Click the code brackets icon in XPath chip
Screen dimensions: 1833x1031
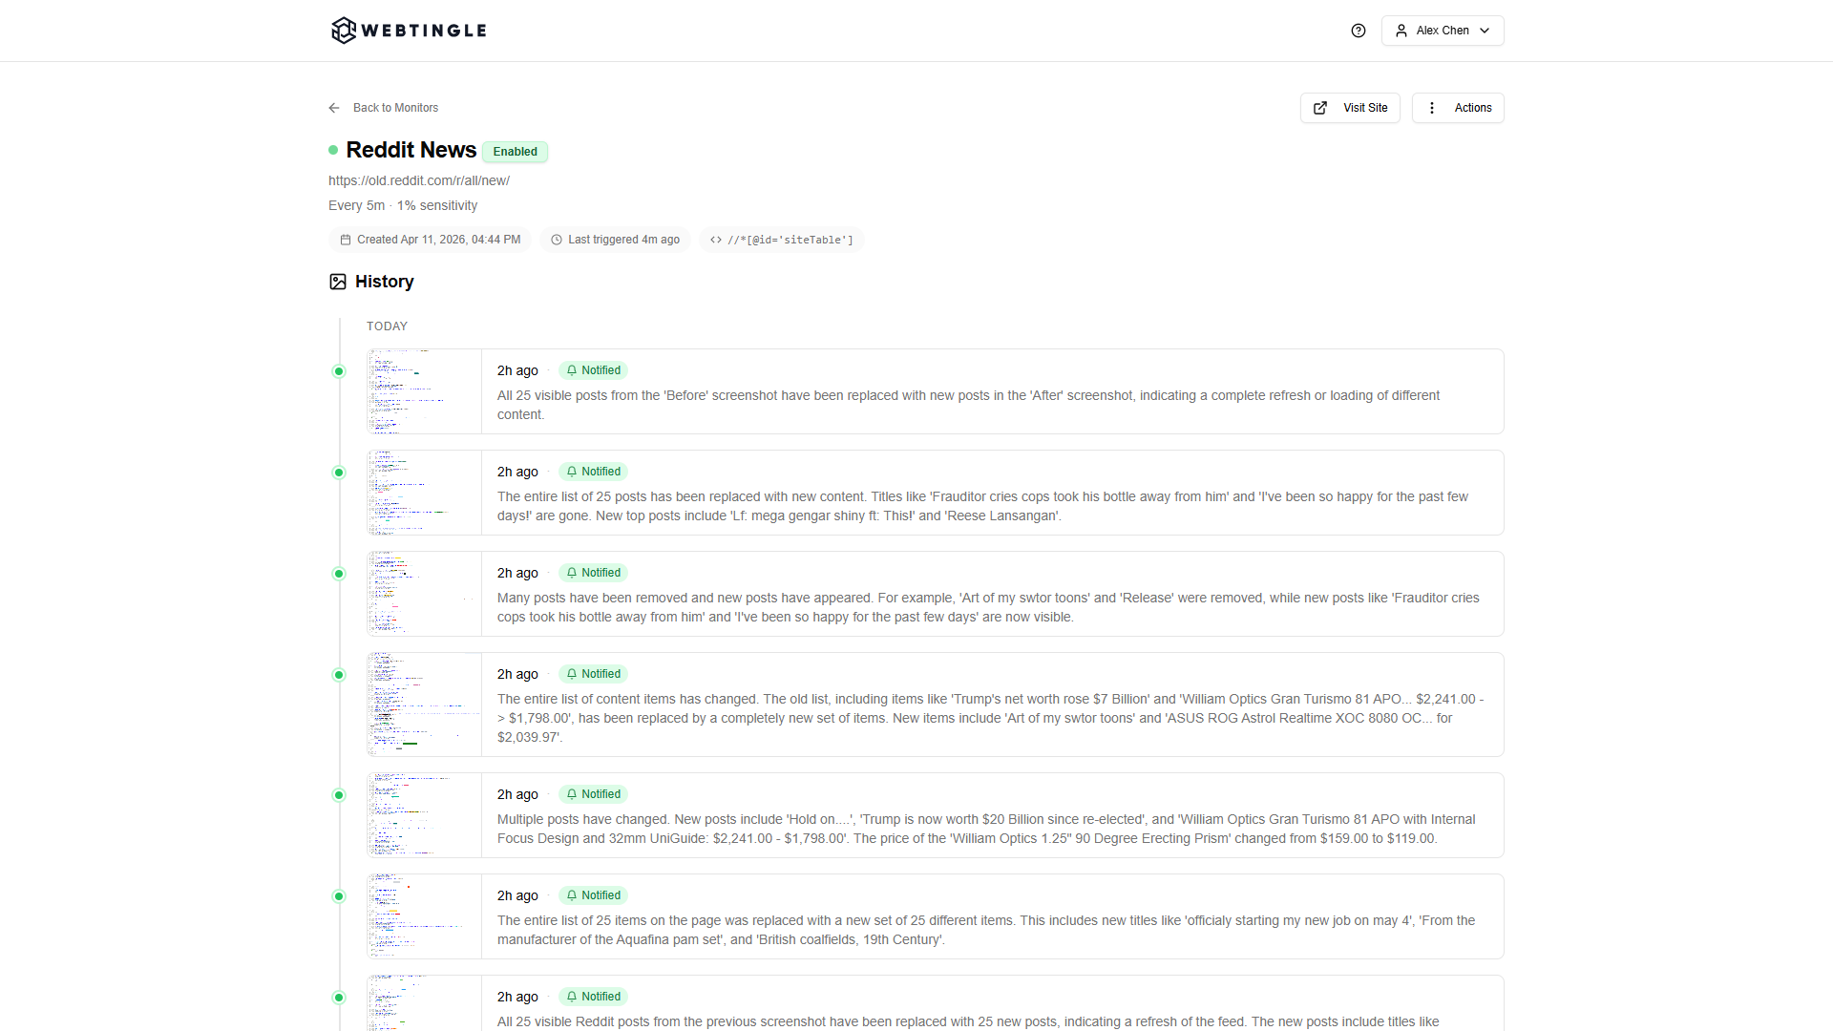pos(716,240)
